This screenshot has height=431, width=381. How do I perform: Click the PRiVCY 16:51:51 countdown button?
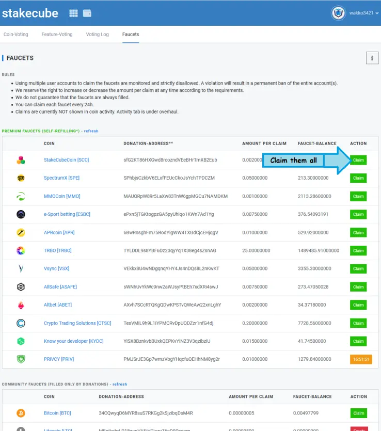(361, 359)
